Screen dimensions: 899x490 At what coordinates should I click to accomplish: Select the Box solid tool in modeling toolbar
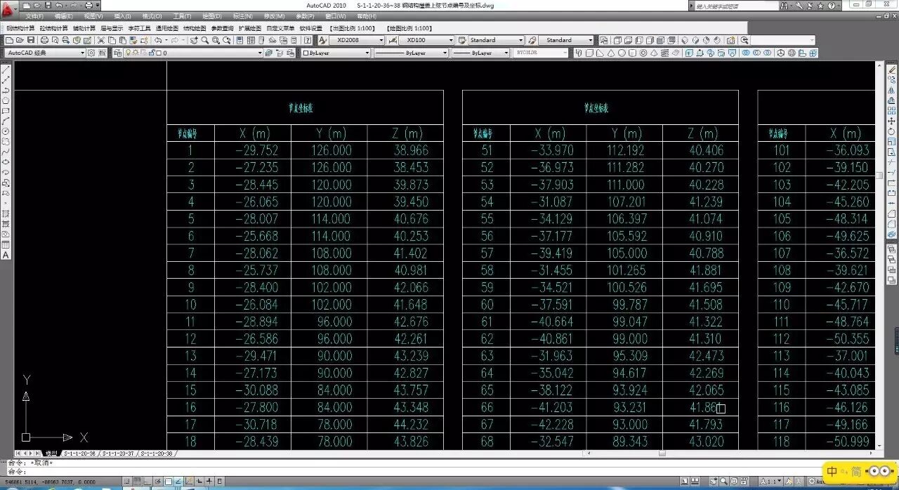[x=589, y=53]
